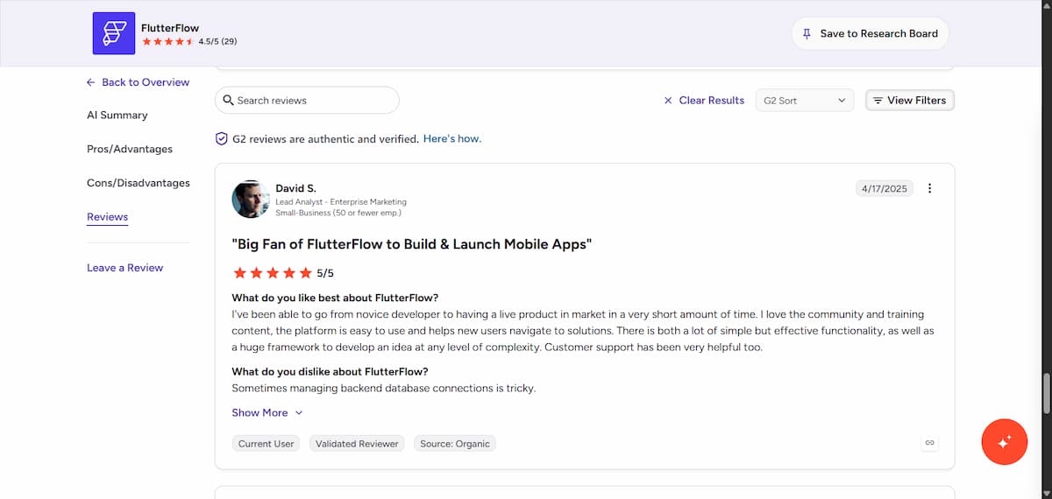The height and width of the screenshot is (499, 1052).
Task: Click the page vertical scrollbar thumb
Action: [1045, 394]
